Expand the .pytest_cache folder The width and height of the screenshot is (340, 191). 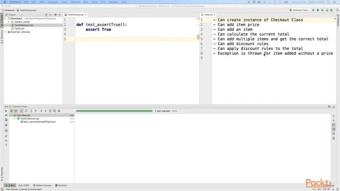click(x=8, y=22)
